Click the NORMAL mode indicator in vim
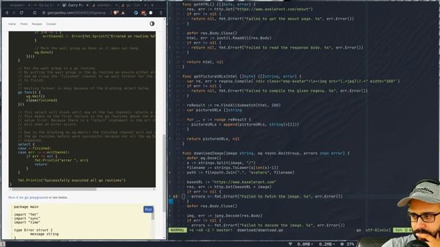440x247 pixels. point(177,231)
